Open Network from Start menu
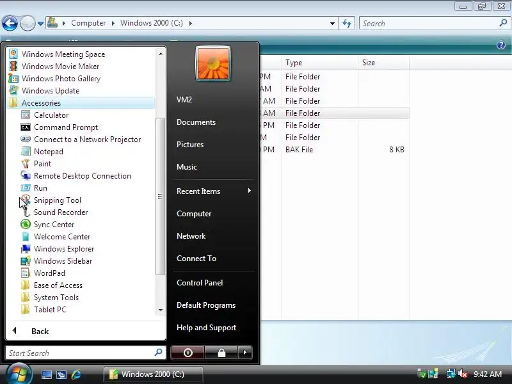512x384 pixels. pos(191,236)
